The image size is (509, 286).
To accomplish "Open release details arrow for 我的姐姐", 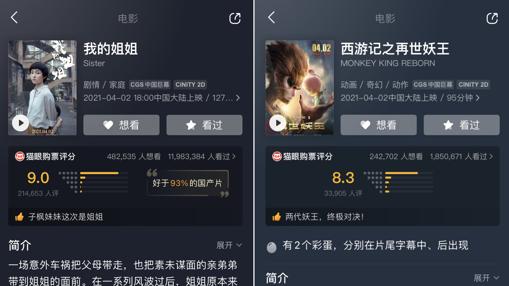I will click(238, 98).
